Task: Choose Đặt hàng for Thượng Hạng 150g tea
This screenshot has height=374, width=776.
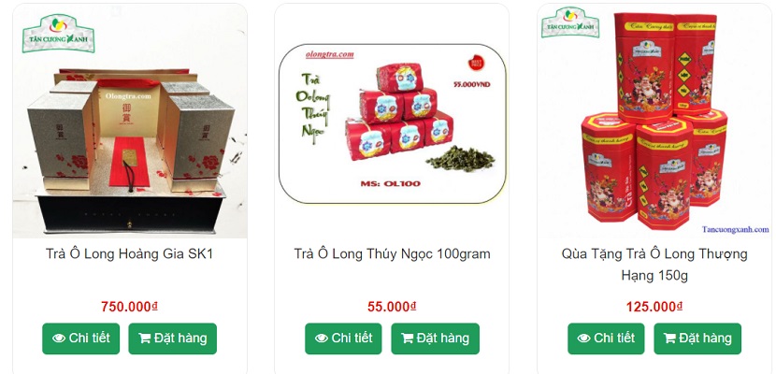Action: click(697, 338)
